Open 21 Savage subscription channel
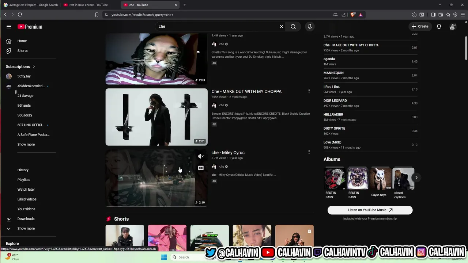Image resolution: width=468 pixels, height=263 pixels. (x=25, y=96)
